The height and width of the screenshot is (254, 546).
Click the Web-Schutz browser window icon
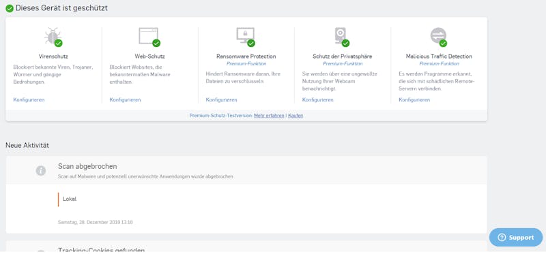(149, 36)
